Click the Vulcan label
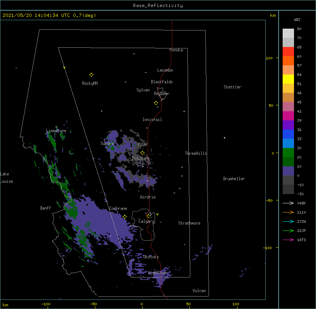Screen dimensions: 316x309 tap(199, 291)
